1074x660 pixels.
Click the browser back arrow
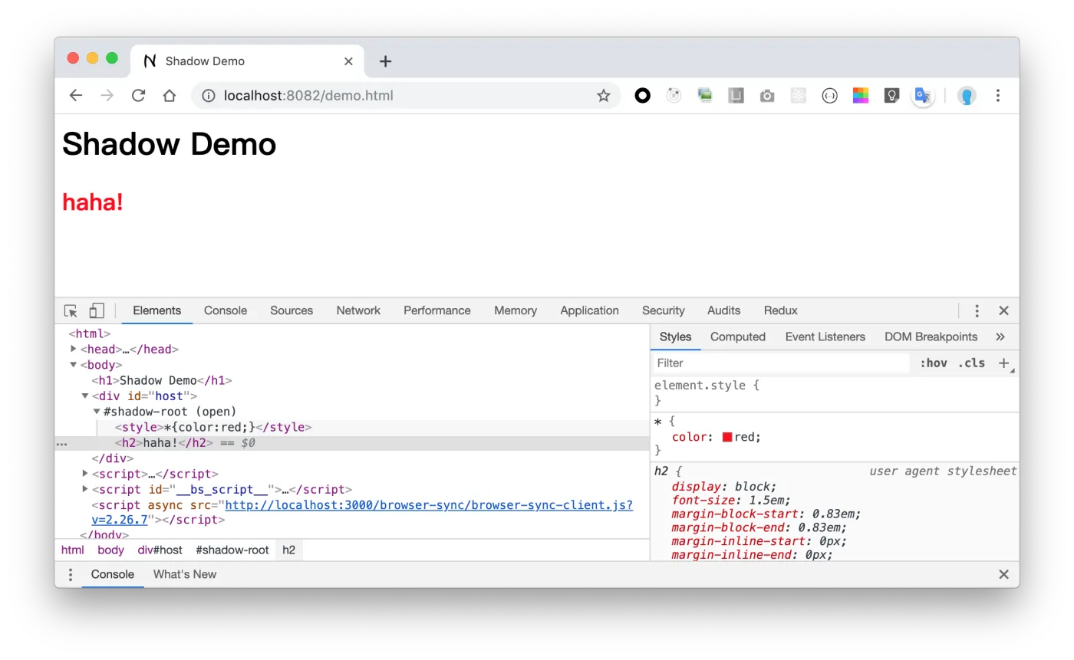pos(75,96)
